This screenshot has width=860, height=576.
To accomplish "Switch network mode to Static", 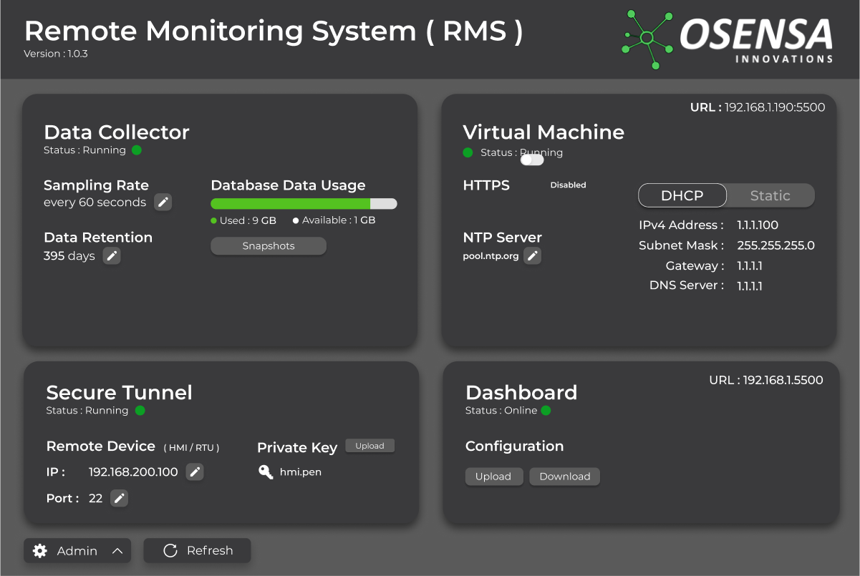I will pos(770,195).
